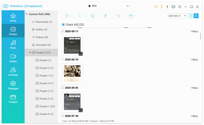This screenshot has width=204, height=125.
Task: Switch to large grid view
Action: coord(196,16)
